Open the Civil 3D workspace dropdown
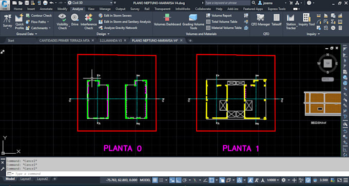This screenshot has width=349, height=186. [x=90, y=3]
